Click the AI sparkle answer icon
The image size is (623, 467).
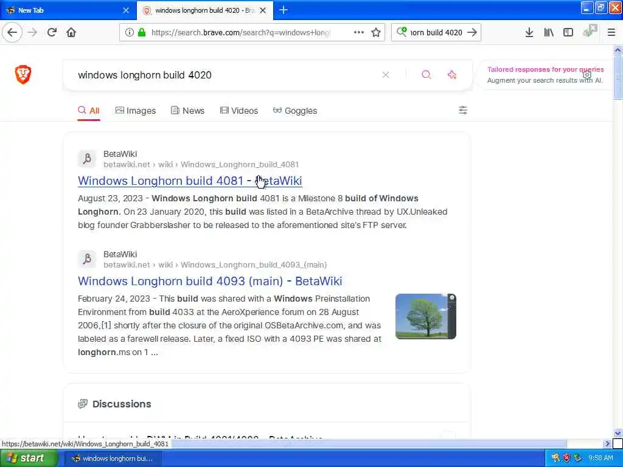452,75
